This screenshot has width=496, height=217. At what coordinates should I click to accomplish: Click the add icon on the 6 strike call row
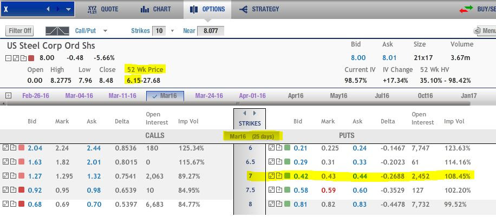click(13, 147)
